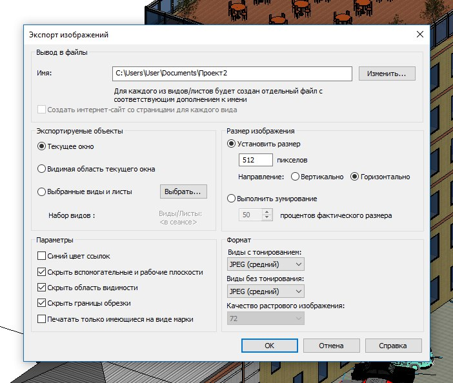Decrease the zoom percent spinner value
This screenshot has width=453, height=383.
pos(267,218)
